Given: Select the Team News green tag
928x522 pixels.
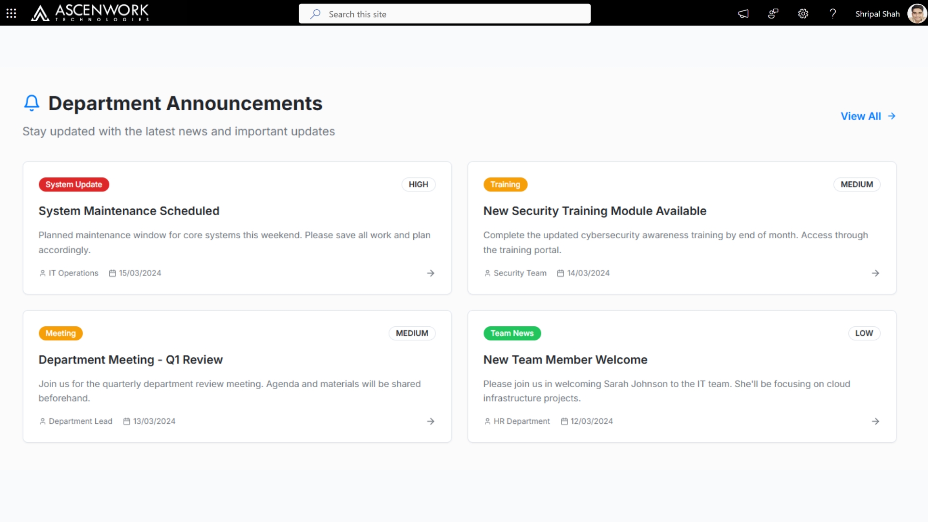Looking at the screenshot, I should [512, 333].
